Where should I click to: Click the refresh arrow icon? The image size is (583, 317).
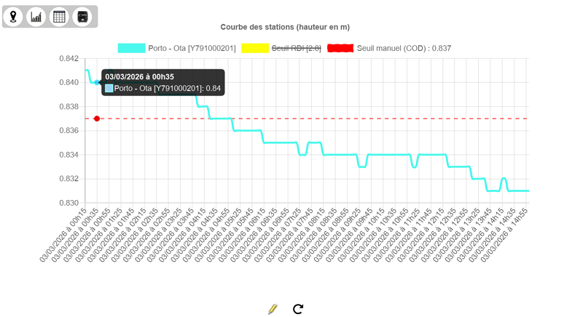coord(297,309)
